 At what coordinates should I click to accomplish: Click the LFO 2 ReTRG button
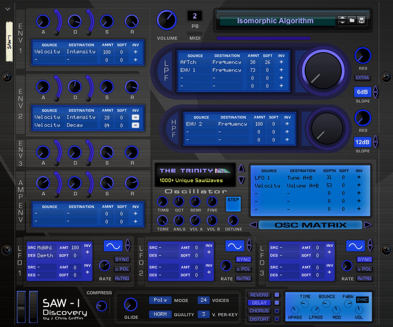tap(243, 279)
